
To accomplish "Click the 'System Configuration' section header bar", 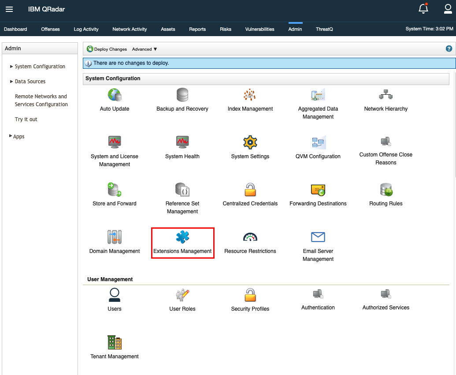I will tap(266, 78).
